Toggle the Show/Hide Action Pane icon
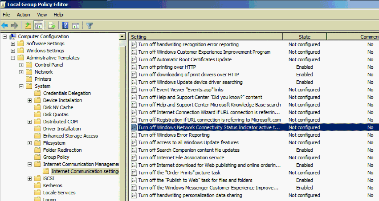 75,25
